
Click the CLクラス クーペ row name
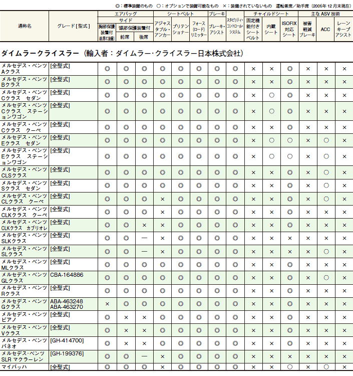click(24, 199)
